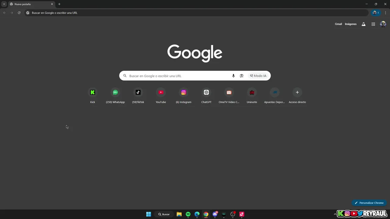Open the Chrome profile button in the toolbar
Viewport: 390px width, 219px height.
[x=375, y=13]
